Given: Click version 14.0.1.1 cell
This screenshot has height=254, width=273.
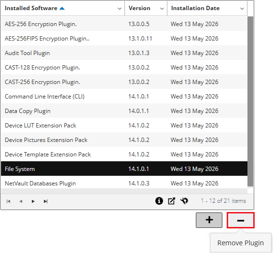Looking at the screenshot, I should click(138, 111).
